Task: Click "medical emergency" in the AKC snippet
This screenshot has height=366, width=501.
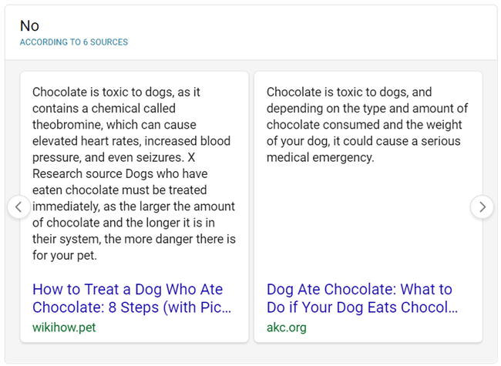Action: tap(320, 157)
